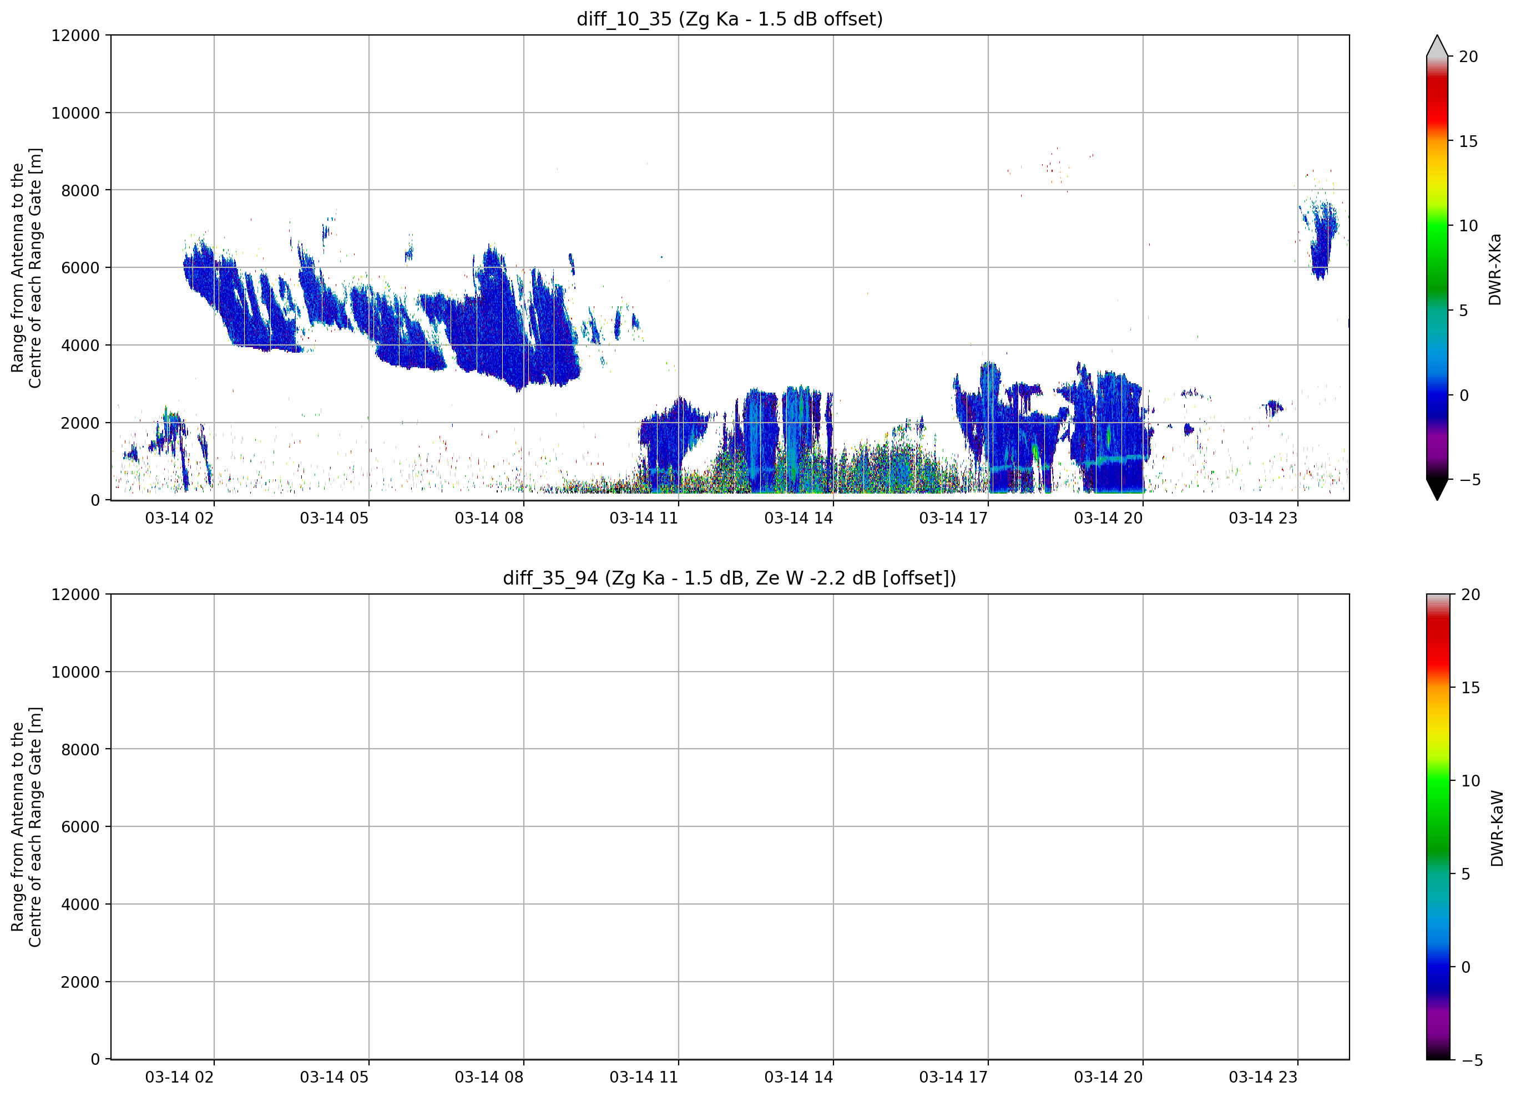
Task: Select the DWR-KaW colorbar label
Action: (x=1497, y=829)
